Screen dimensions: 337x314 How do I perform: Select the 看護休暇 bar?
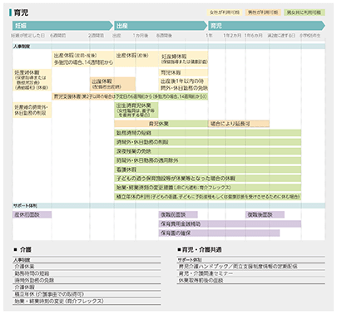pyautogui.click(x=208, y=169)
